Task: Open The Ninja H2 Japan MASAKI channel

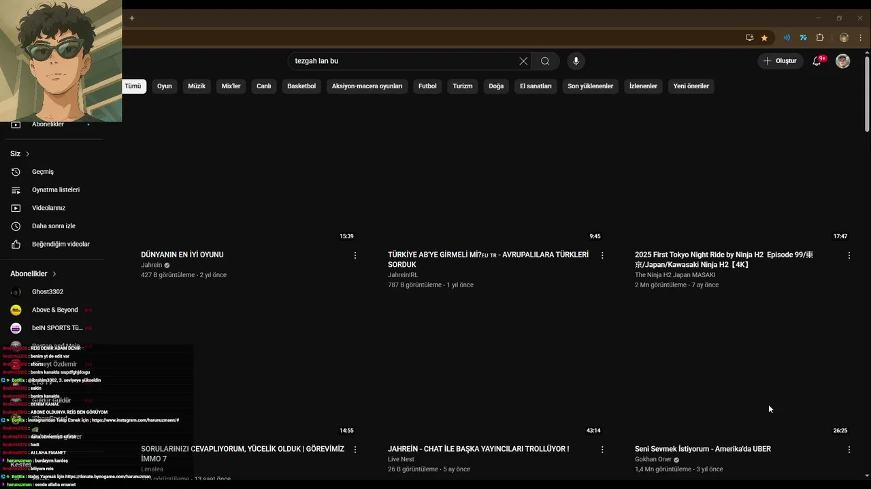Action: [x=675, y=275]
